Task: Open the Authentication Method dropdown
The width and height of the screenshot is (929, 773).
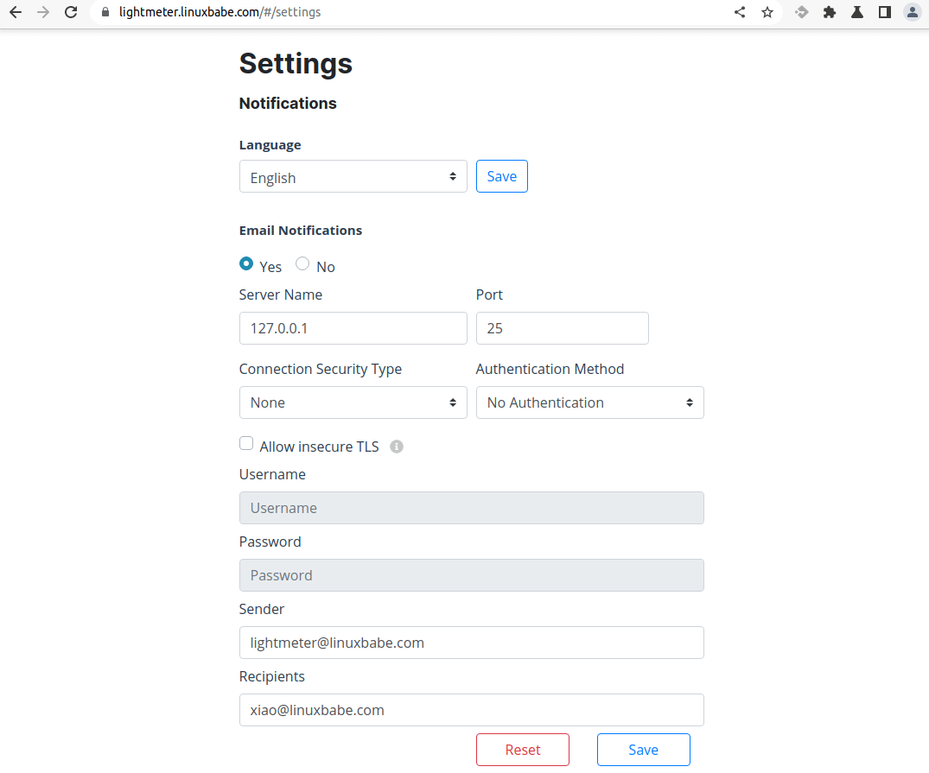Action: (589, 402)
